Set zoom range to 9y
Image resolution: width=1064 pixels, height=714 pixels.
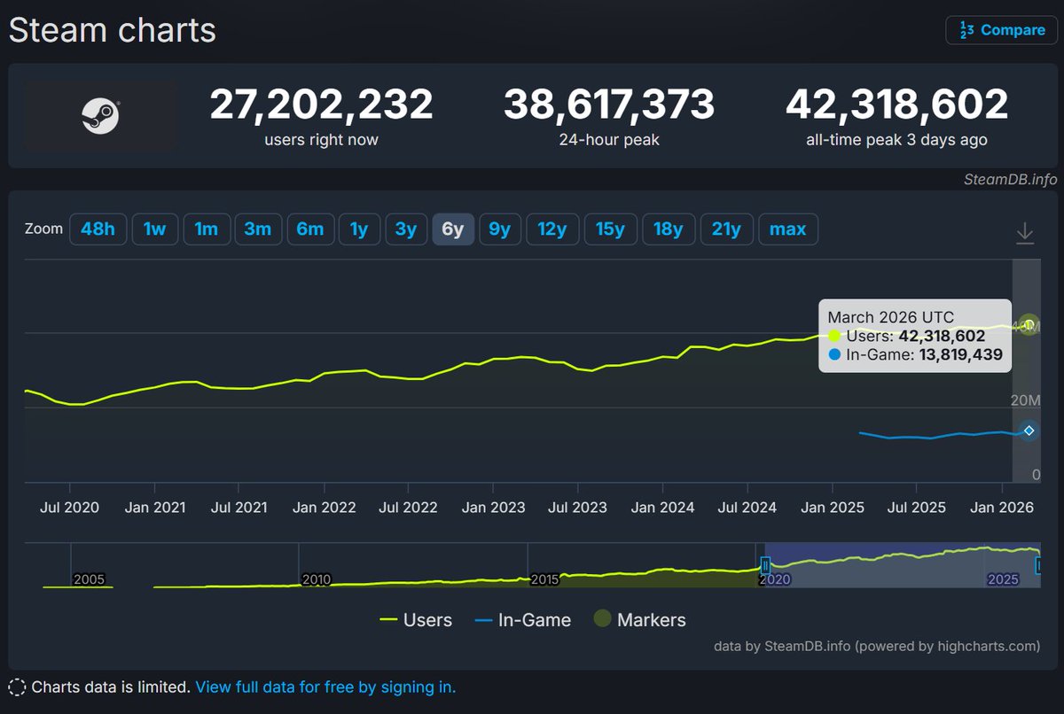coord(500,229)
